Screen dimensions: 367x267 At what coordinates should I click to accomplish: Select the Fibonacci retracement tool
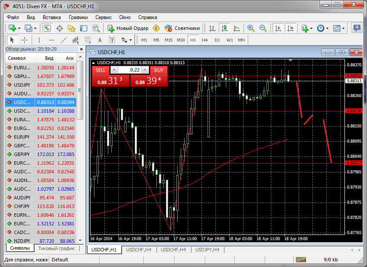click(x=88, y=40)
